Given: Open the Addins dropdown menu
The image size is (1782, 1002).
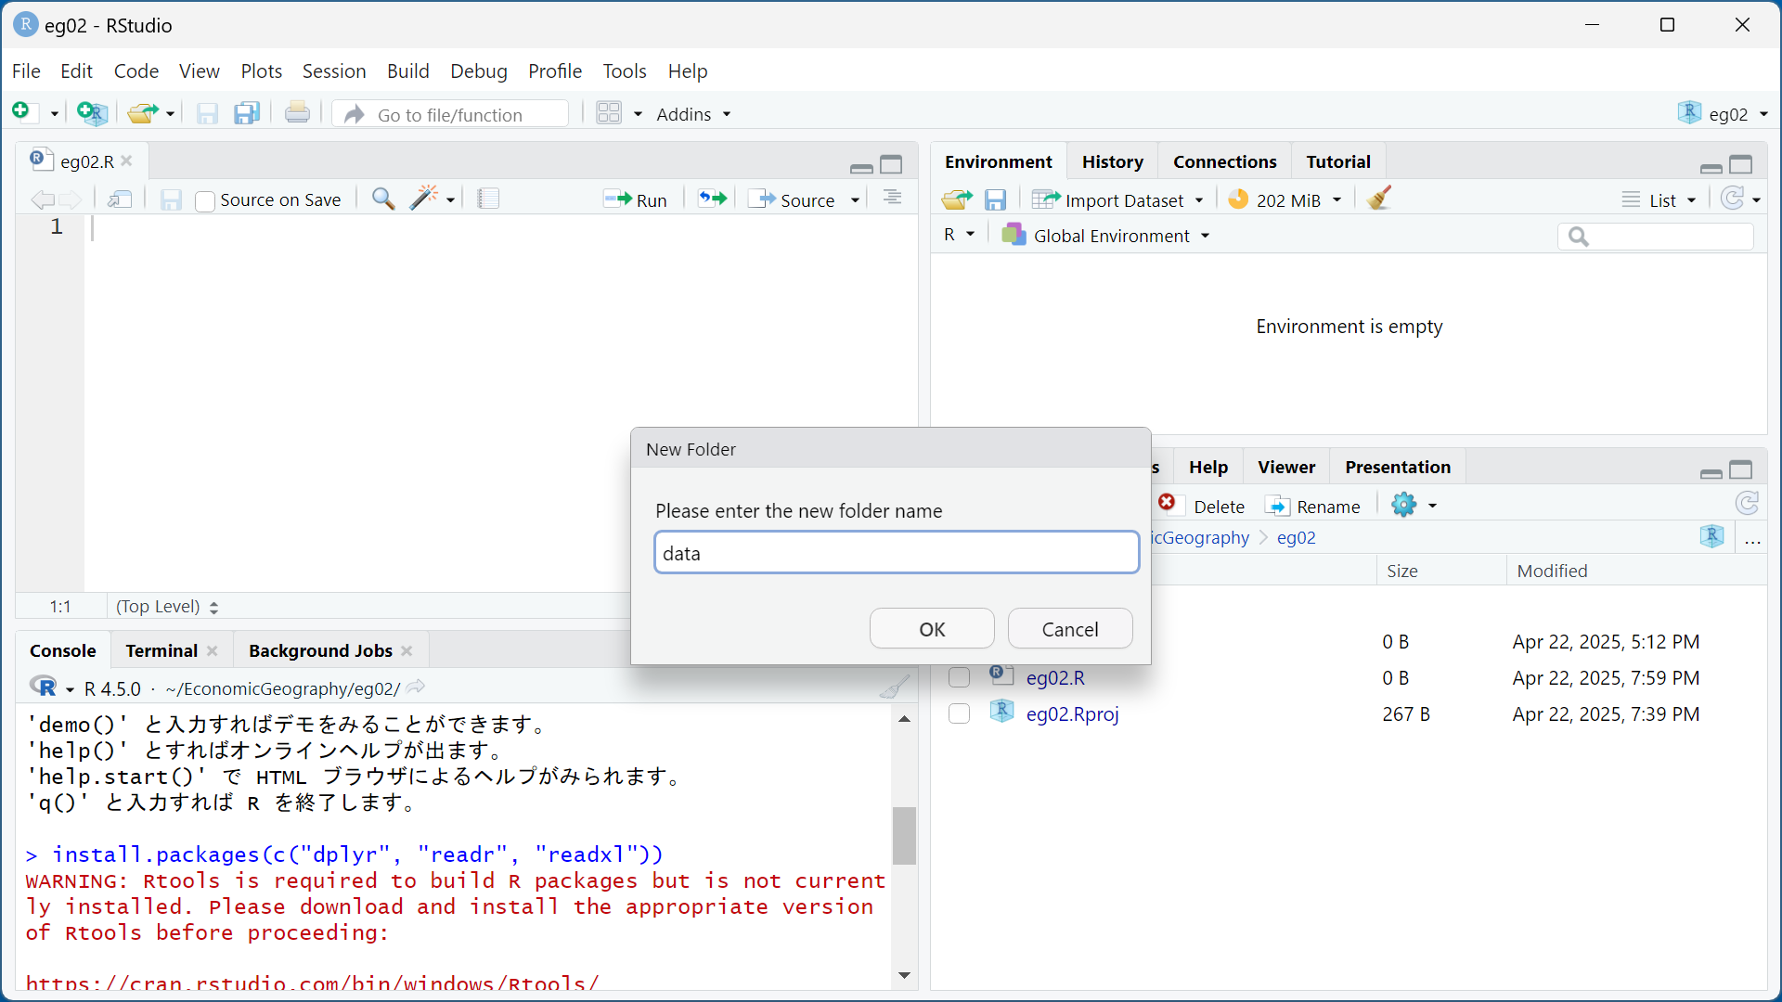Looking at the screenshot, I should click(693, 114).
